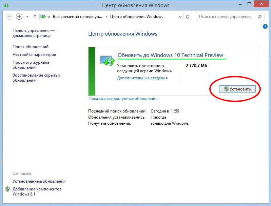Open help with the blue question mark
This screenshot has height=206, width=271.
click(265, 26)
